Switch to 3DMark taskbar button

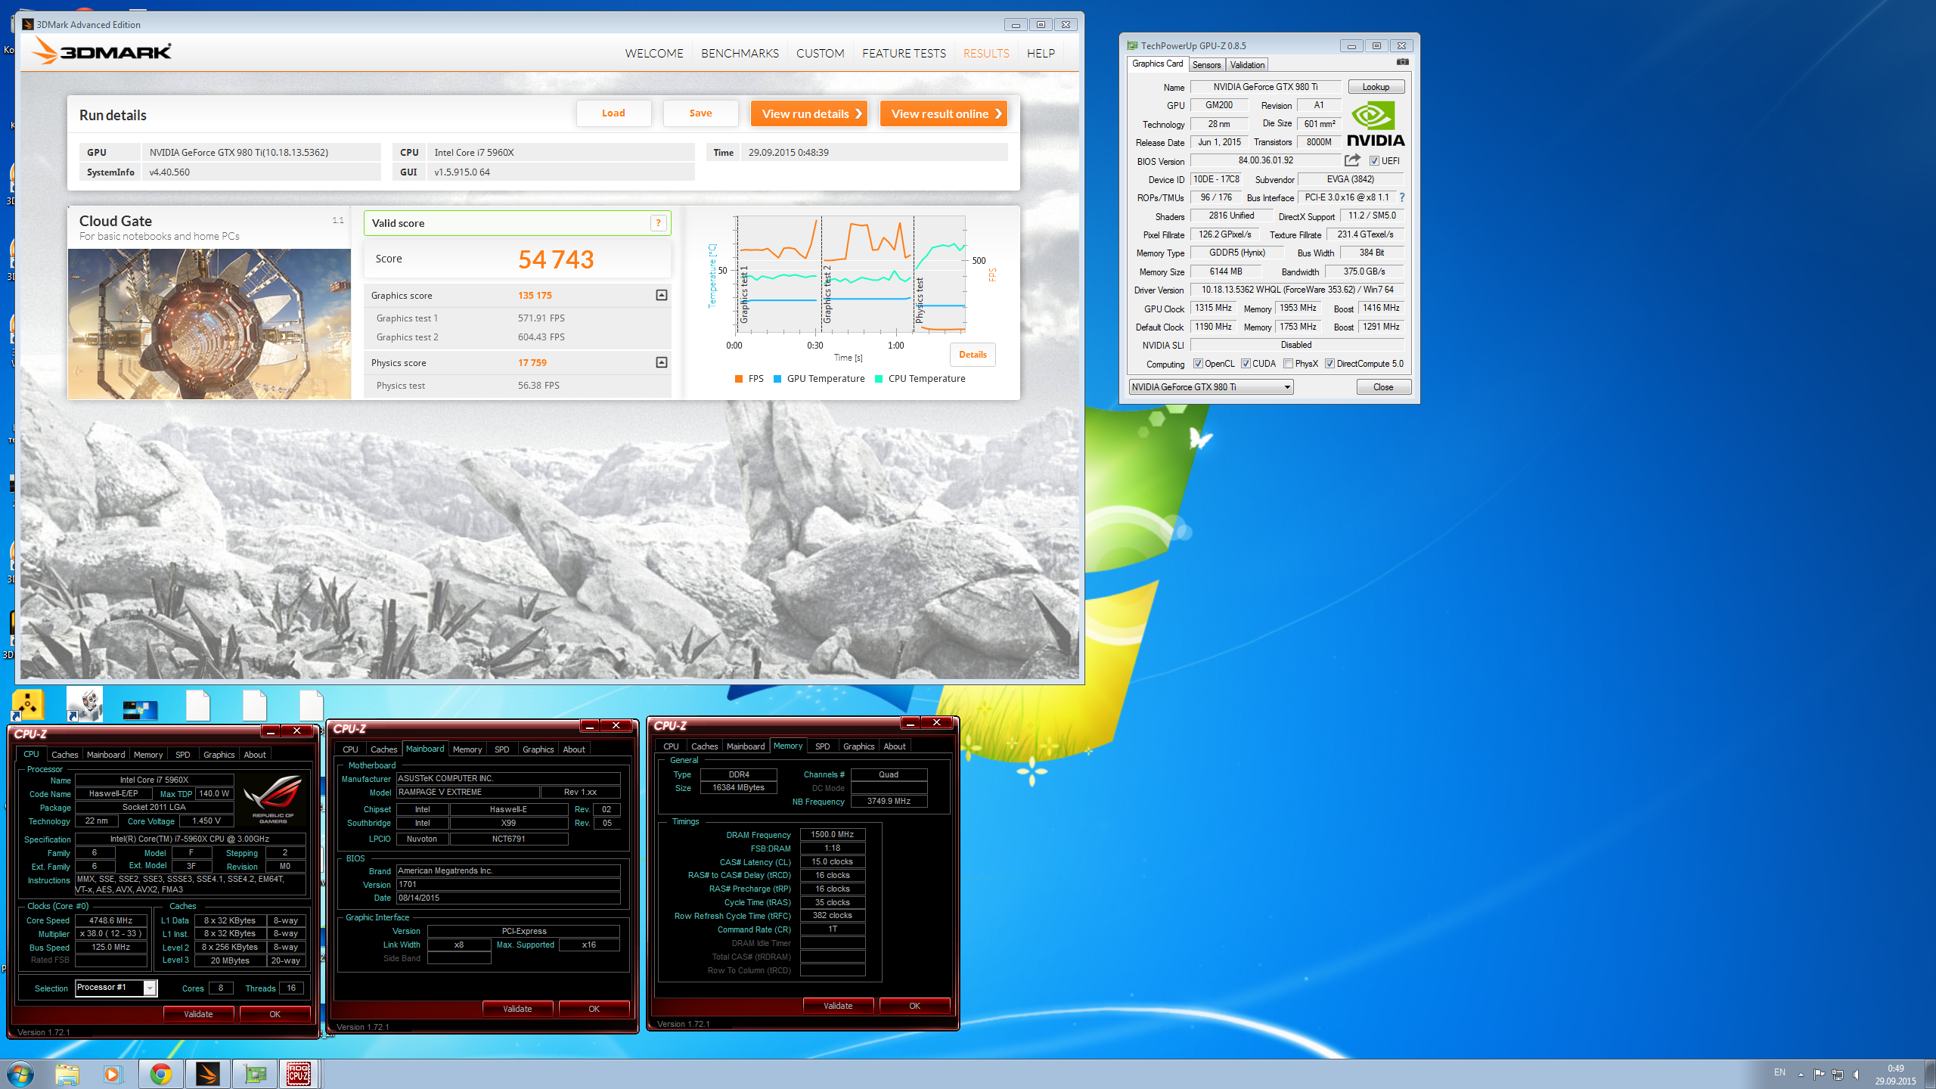coord(207,1074)
